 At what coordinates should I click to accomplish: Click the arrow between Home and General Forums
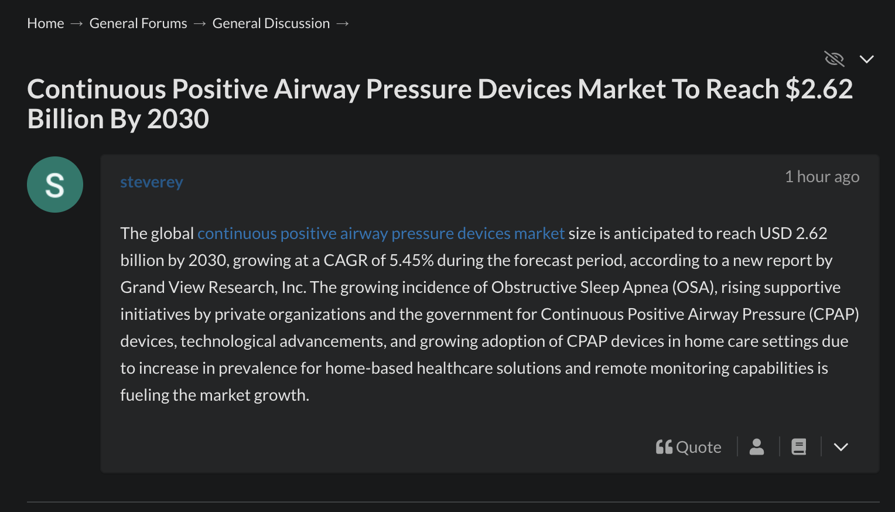[77, 24]
